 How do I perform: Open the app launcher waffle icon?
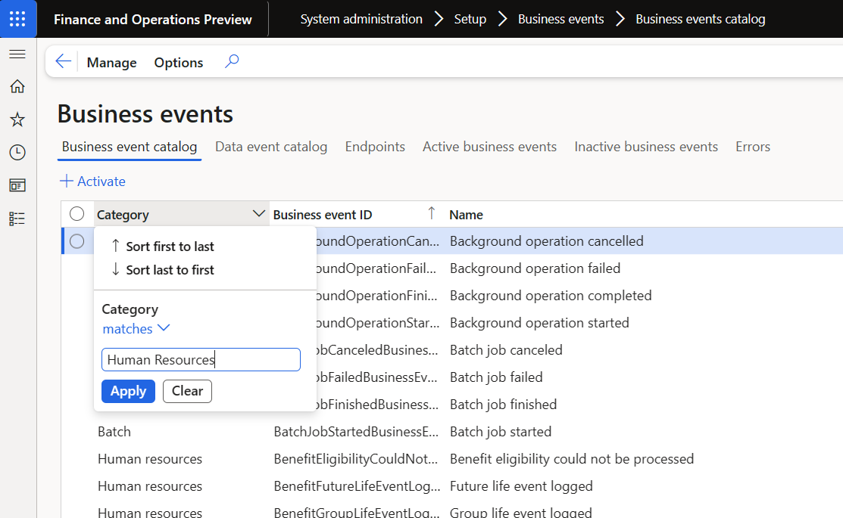tap(17, 19)
